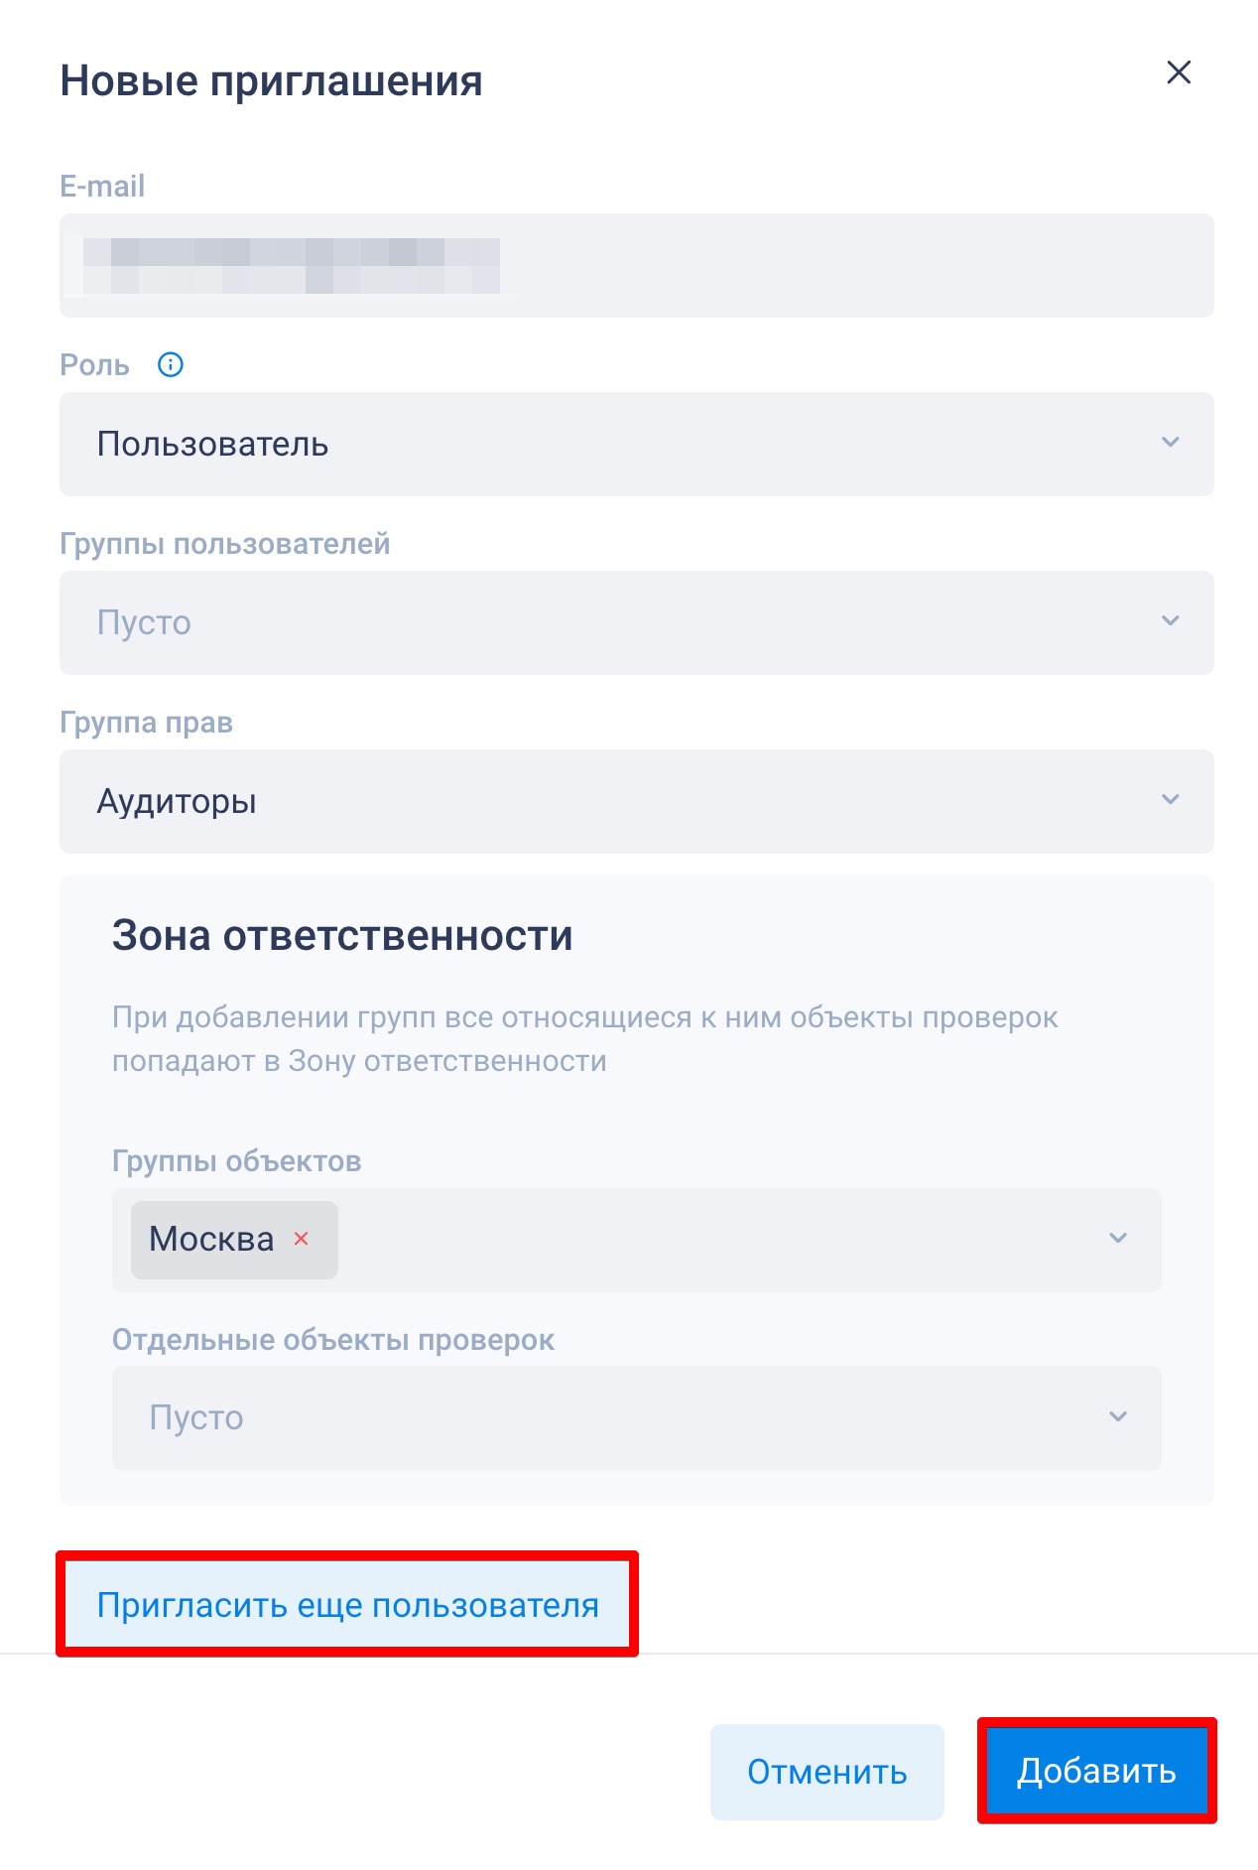Remove the Москва tag with its red cross
The image size is (1258, 1870).
[302, 1239]
